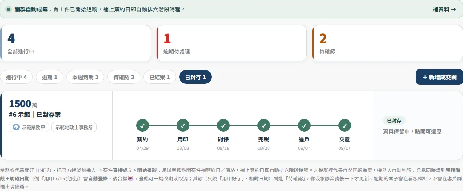Click the 09/17 date under 交屋

click(345, 148)
